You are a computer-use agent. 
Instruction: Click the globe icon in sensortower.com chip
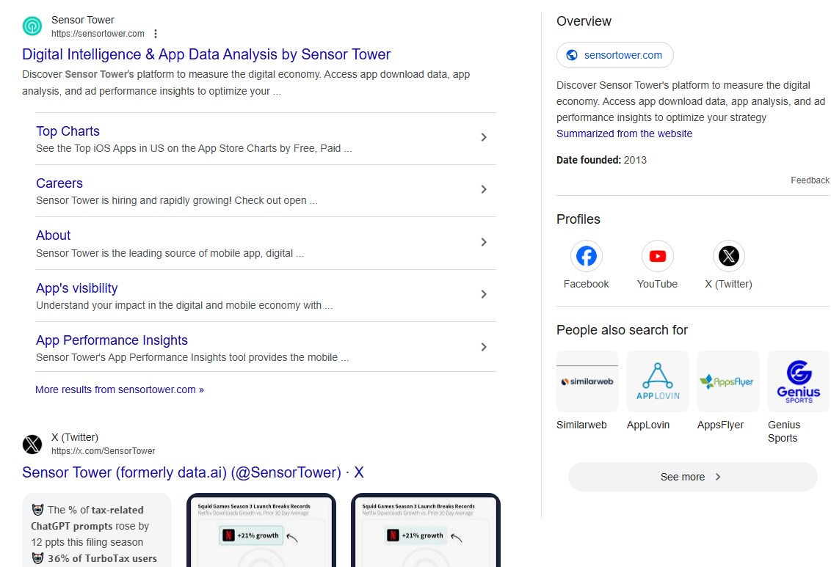[x=572, y=55]
